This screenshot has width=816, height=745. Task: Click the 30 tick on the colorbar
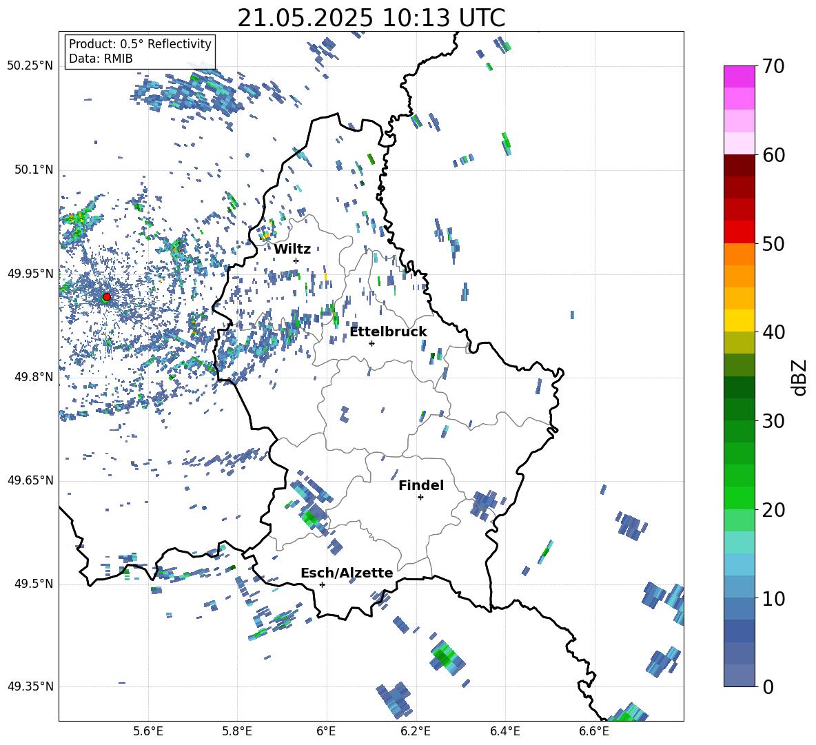point(773,421)
